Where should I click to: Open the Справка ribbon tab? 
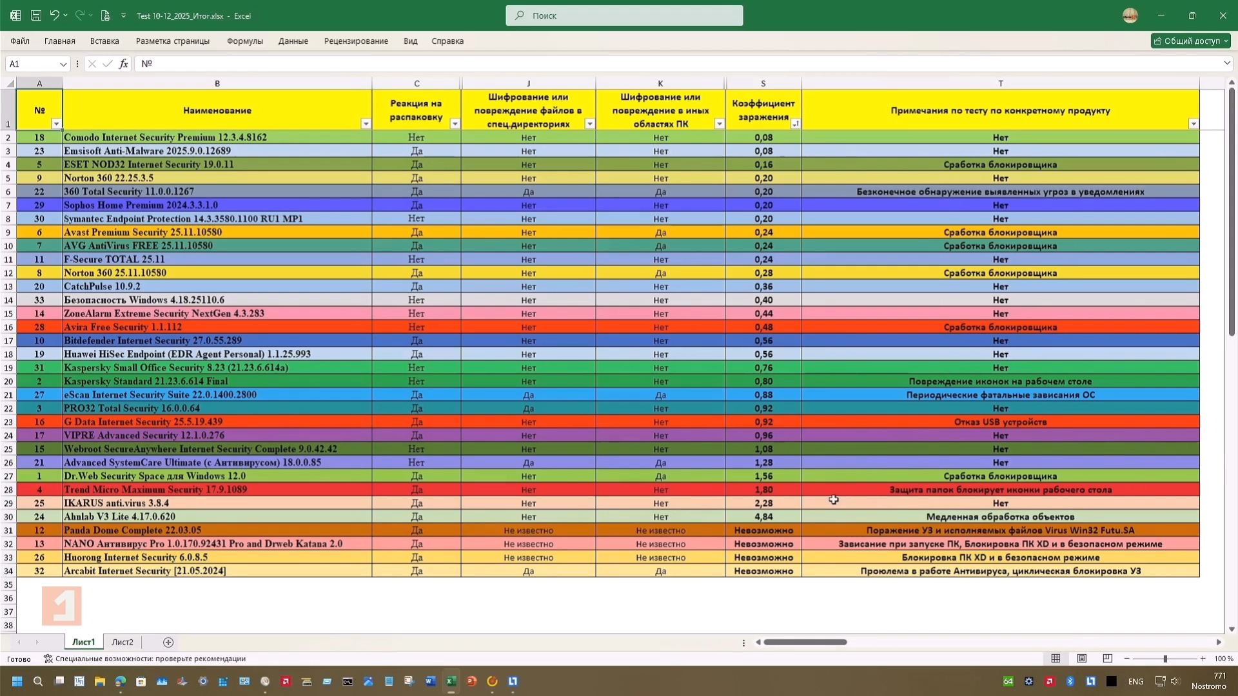pos(447,41)
